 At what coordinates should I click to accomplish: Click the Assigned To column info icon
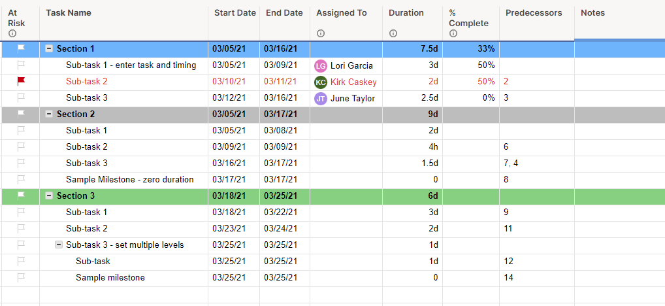point(320,33)
